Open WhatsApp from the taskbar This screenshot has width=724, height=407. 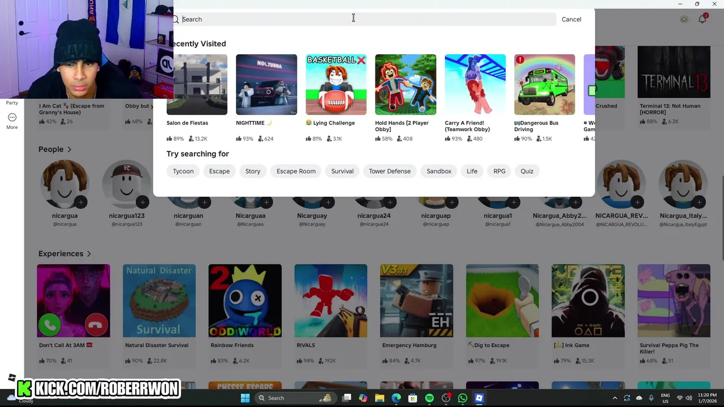463,398
